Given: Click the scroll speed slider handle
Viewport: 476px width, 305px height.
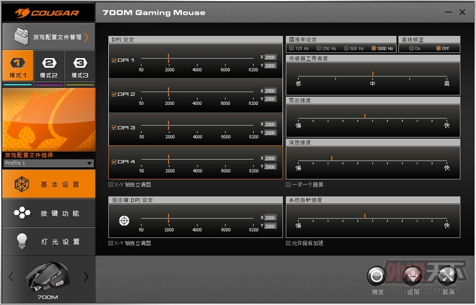Looking at the screenshot, I should [332, 158].
